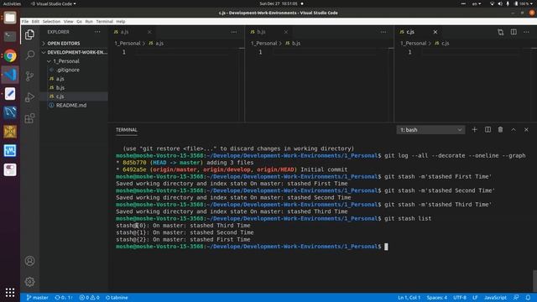Open the Selection menu

[51, 21]
